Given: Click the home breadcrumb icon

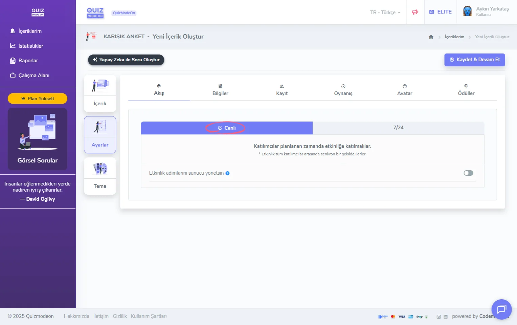Looking at the screenshot, I should 431,37.
